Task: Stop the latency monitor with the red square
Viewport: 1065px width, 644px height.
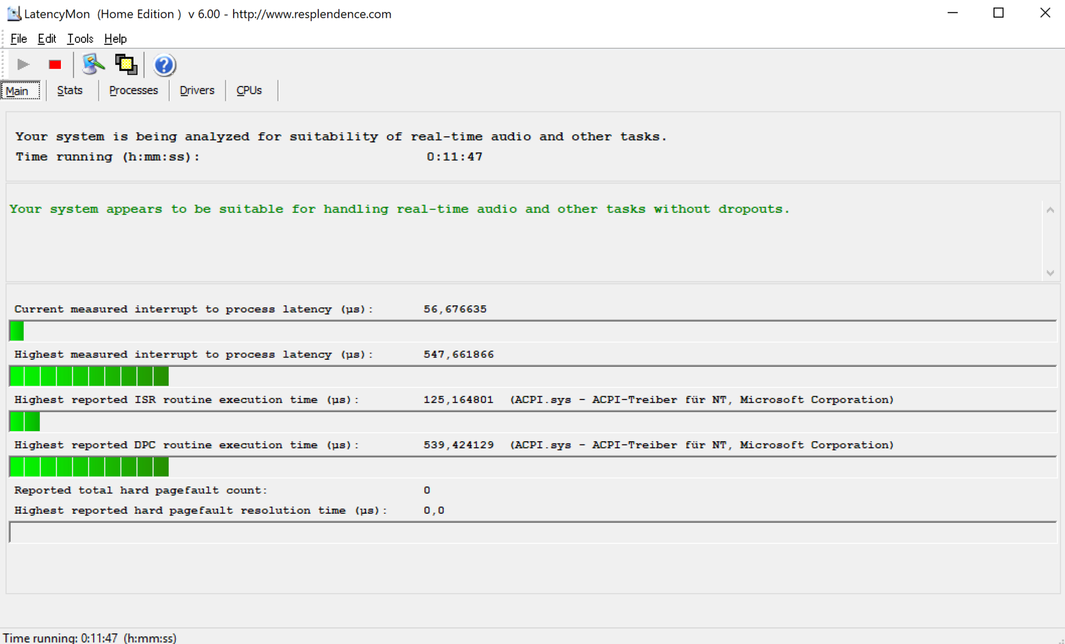Action: pyautogui.click(x=54, y=65)
